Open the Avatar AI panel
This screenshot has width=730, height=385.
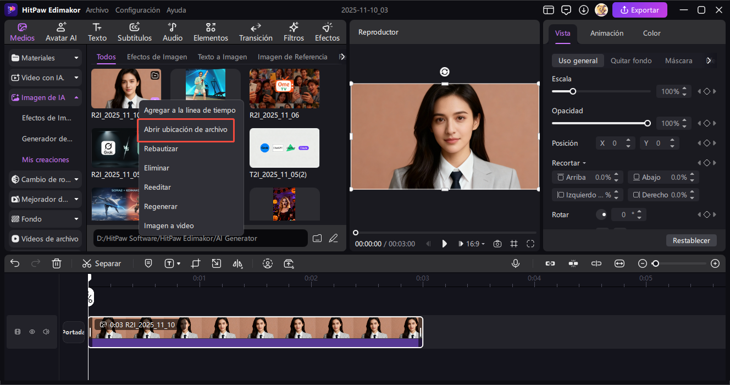[x=61, y=32]
